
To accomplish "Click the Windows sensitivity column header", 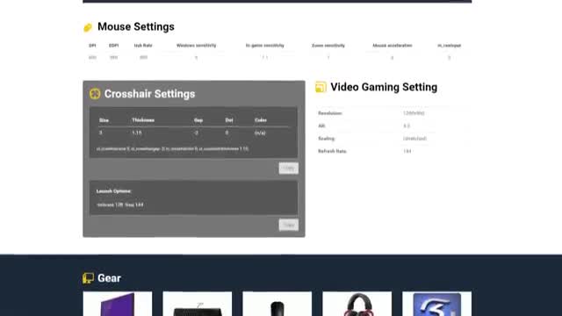I will [196, 46].
